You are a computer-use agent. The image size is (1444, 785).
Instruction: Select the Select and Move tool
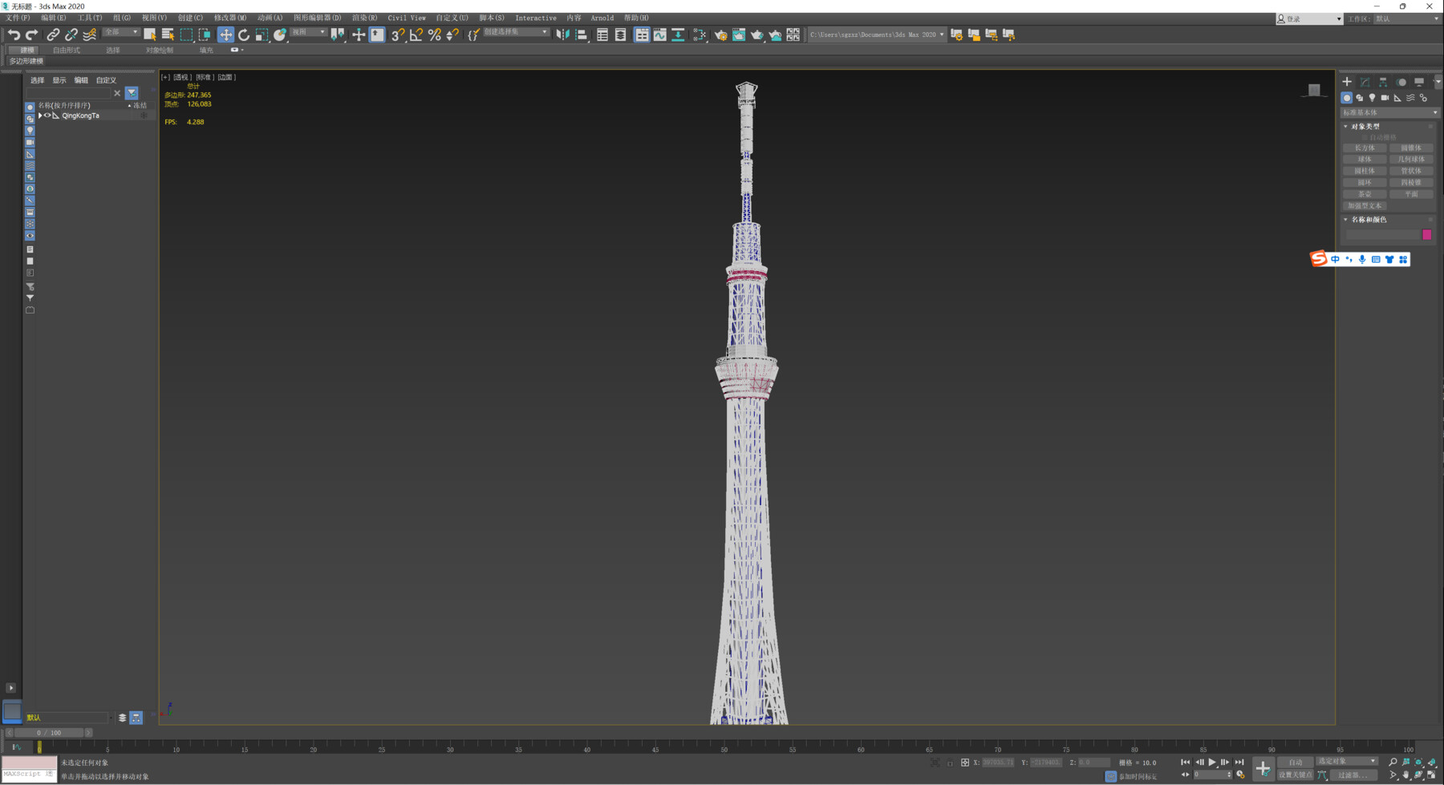click(x=225, y=34)
